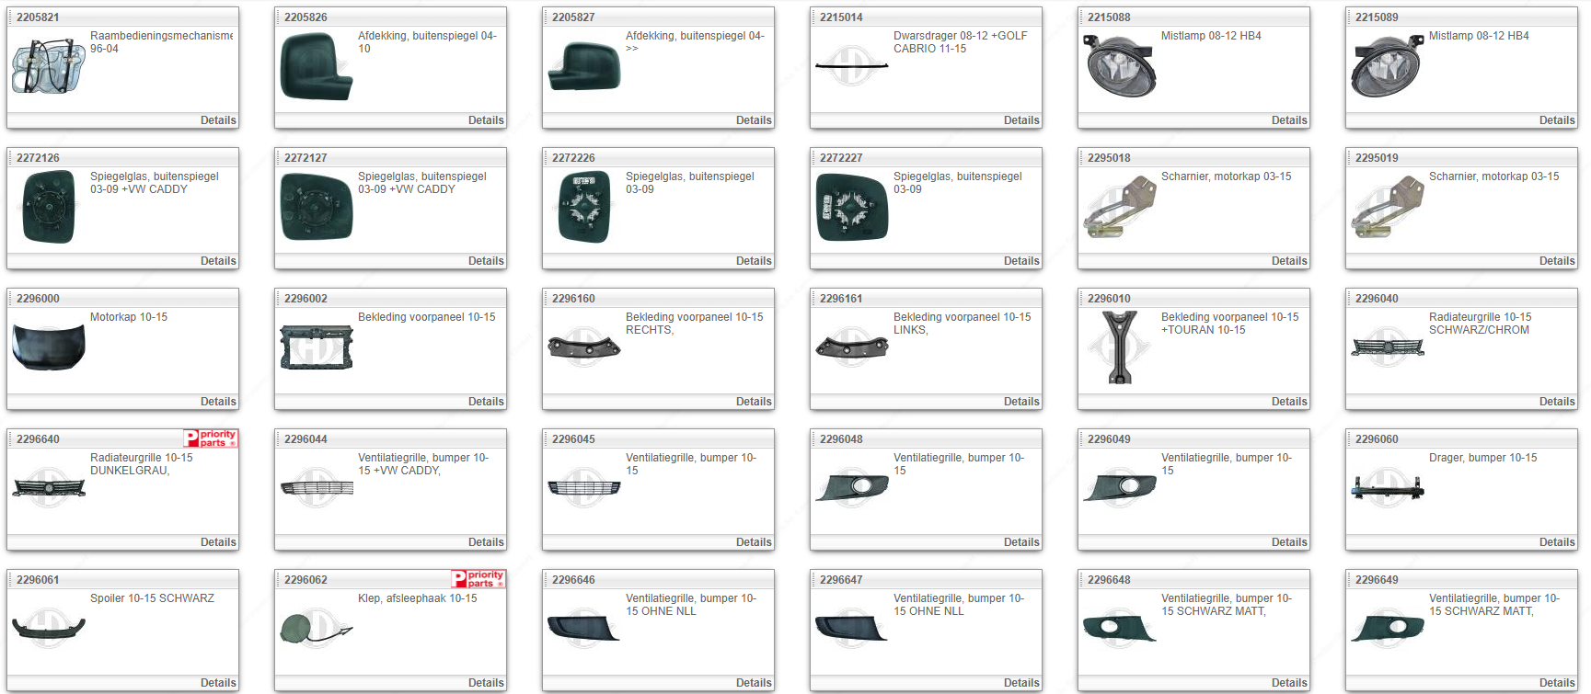
Task: Click the priority parts badge on item 2296640
Action: point(211,438)
